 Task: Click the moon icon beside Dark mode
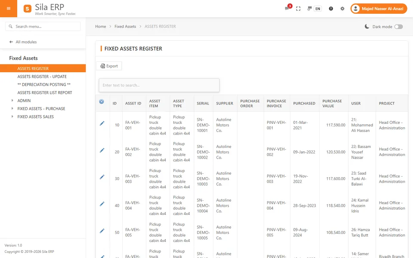tap(367, 26)
